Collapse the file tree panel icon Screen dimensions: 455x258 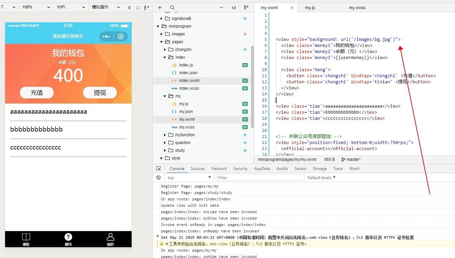point(246,7)
